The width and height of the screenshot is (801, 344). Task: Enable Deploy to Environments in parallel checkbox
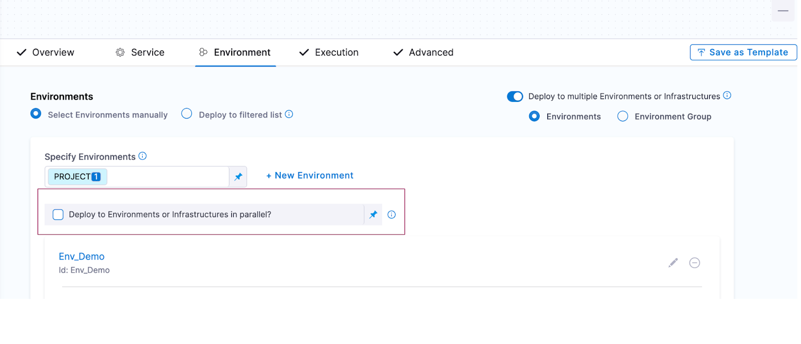[58, 214]
